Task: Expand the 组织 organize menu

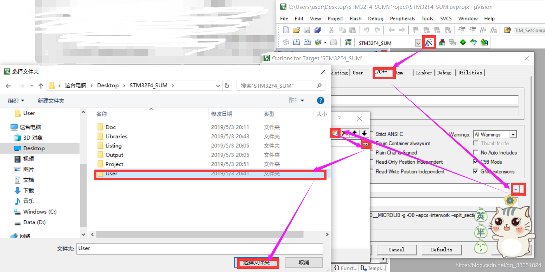Action: pyautogui.click(x=16, y=101)
